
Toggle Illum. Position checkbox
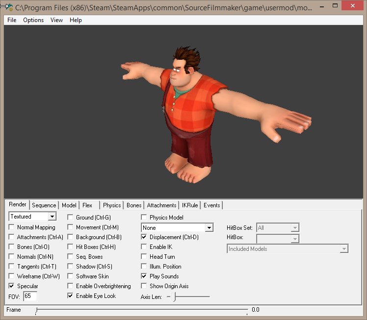coord(144,267)
